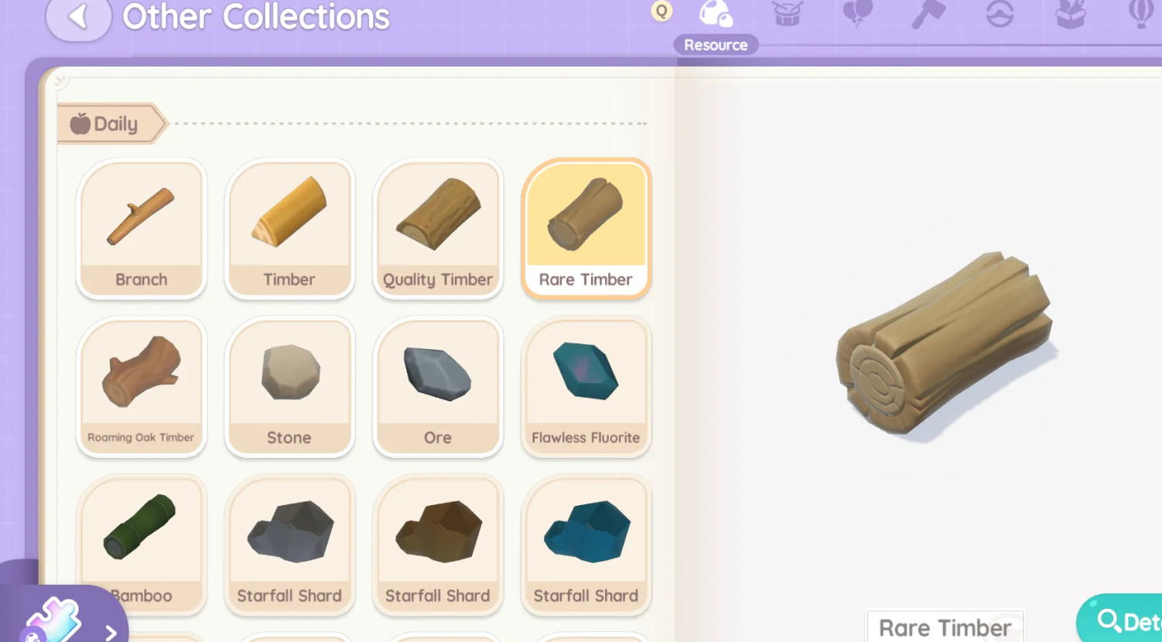Choose the Ore resource card
This screenshot has height=642, width=1162.
click(438, 387)
